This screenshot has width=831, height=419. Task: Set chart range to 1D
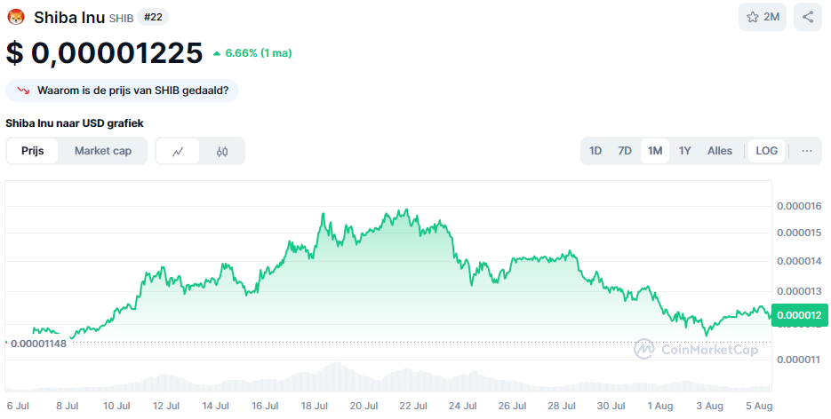coord(595,151)
